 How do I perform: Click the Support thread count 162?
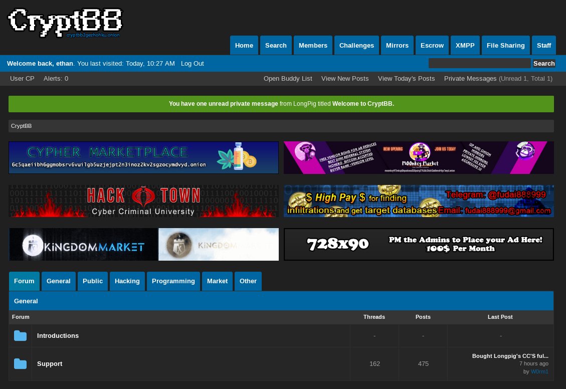click(x=374, y=364)
